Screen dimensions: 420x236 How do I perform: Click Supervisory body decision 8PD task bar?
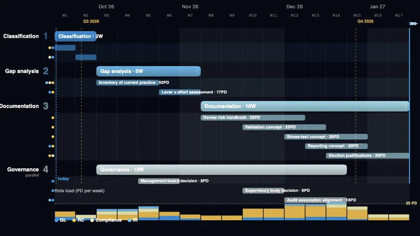(264, 190)
